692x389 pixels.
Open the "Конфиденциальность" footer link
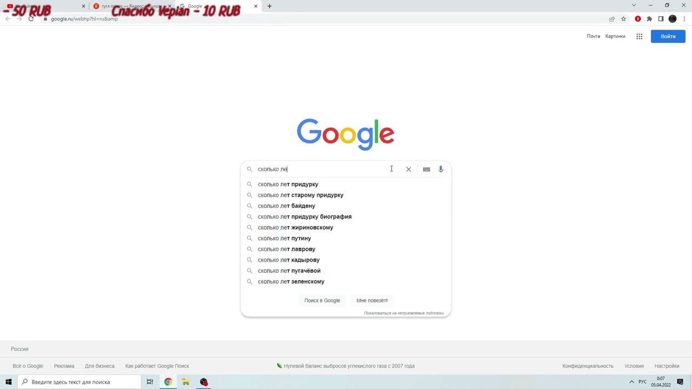[x=588, y=366]
